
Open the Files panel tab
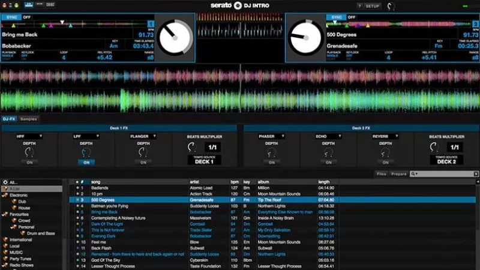[x=382, y=174]
